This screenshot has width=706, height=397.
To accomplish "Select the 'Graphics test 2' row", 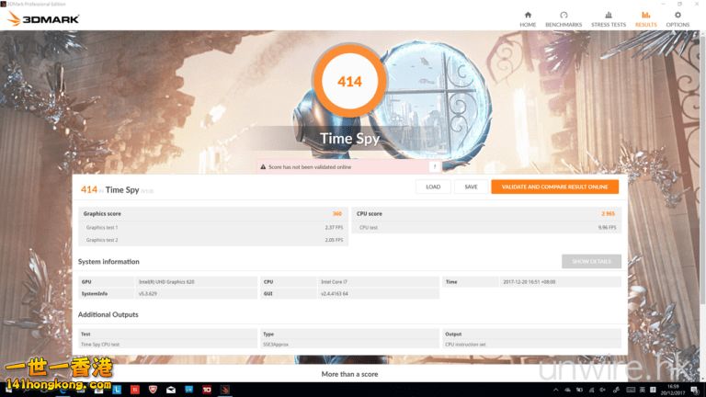I will coord(213,240).
